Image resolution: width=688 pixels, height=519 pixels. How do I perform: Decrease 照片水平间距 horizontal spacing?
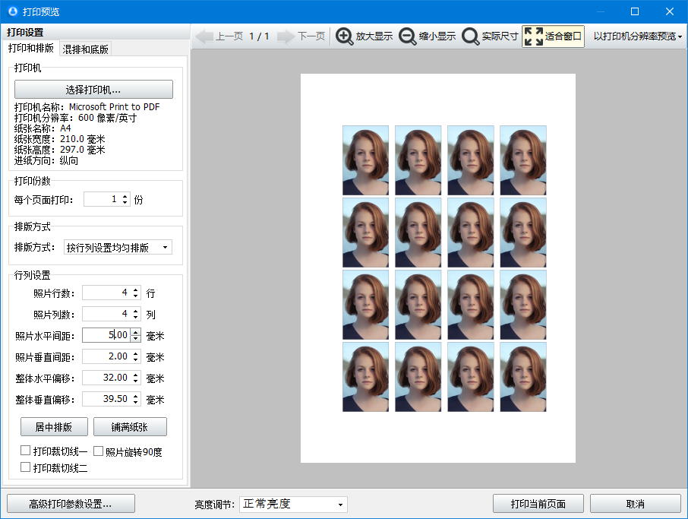tap(136, 338)
